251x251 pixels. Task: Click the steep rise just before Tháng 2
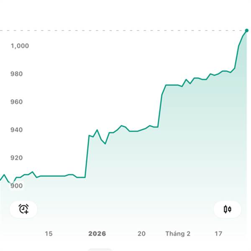(160, 109)
